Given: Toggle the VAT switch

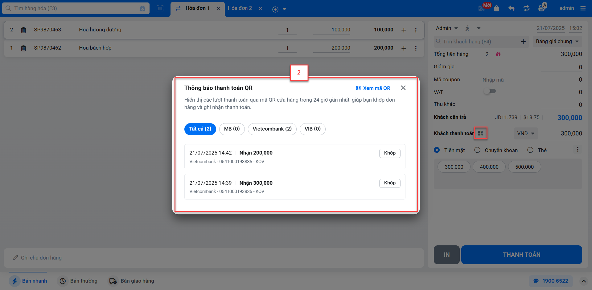Looking at the screenshot, I should click(x=489, y=91).
